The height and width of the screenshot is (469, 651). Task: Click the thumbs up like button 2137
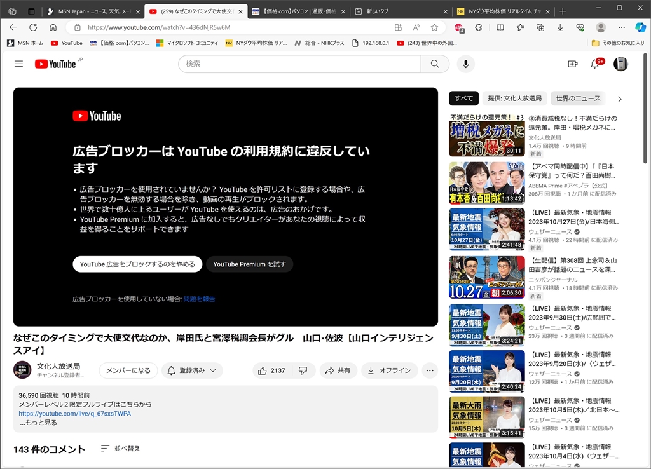point(272,370)
